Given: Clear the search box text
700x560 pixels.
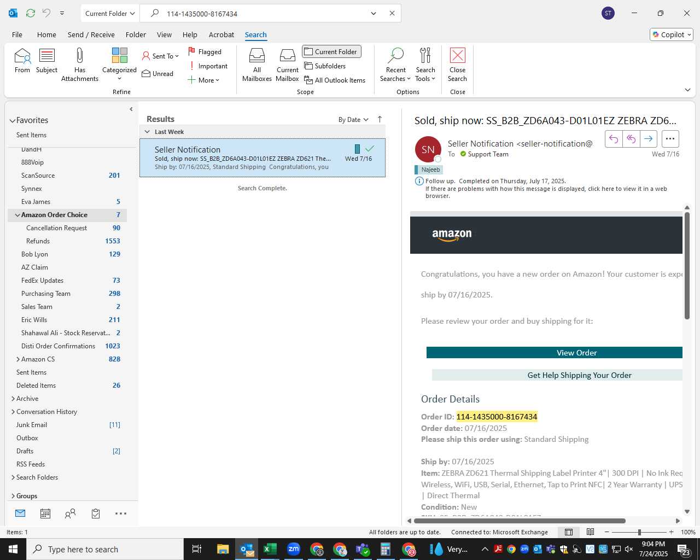Looking at the screenshot, I should click(392, 13).
